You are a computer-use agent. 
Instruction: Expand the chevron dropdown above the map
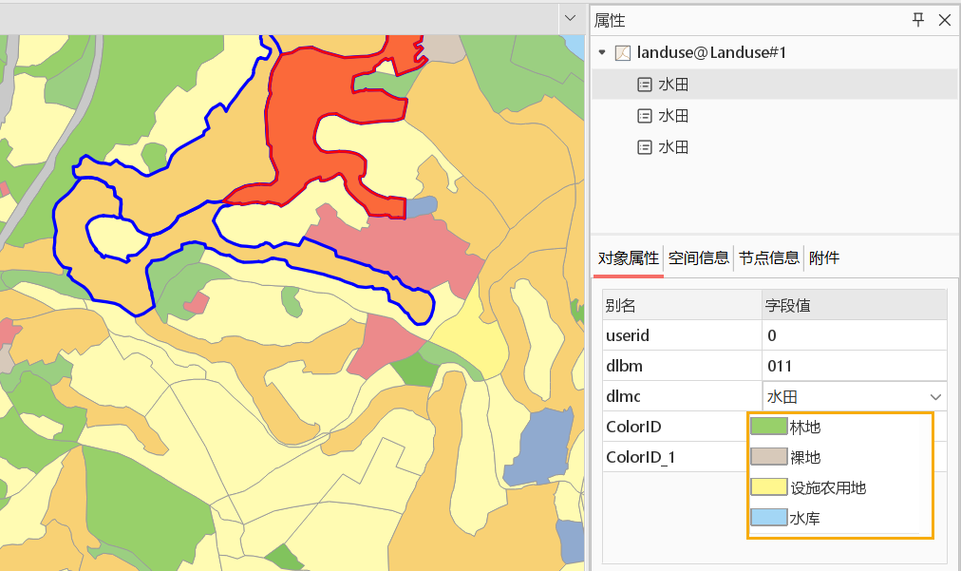[570, 18]
